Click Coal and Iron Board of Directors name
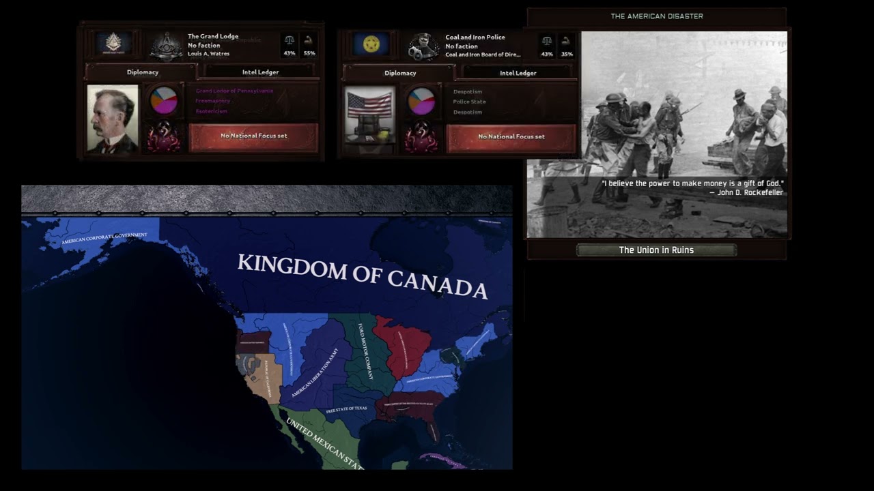 coord(483,55)
